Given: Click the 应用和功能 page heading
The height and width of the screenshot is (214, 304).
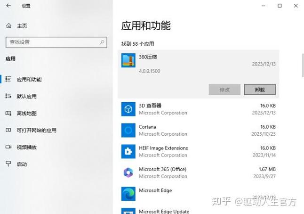Looking at the screenshot, I should [x=146, y=25].
